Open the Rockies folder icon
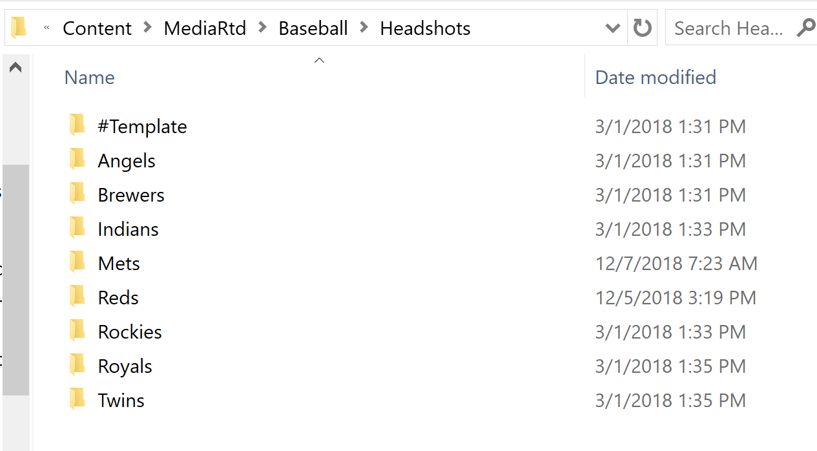This screenshot has height=451, width=817. [x=77, y=330]
